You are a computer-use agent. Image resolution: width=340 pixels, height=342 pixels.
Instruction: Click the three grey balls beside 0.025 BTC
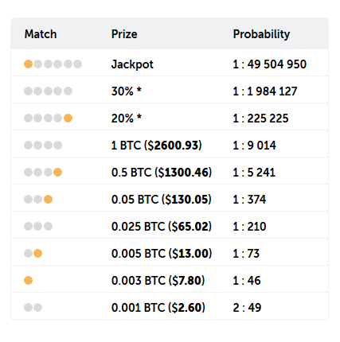tap(38, 227)
